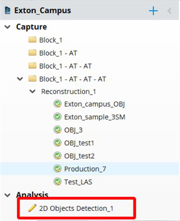
Task: Open the OBJ_3 production
Action: pos(73,130)
